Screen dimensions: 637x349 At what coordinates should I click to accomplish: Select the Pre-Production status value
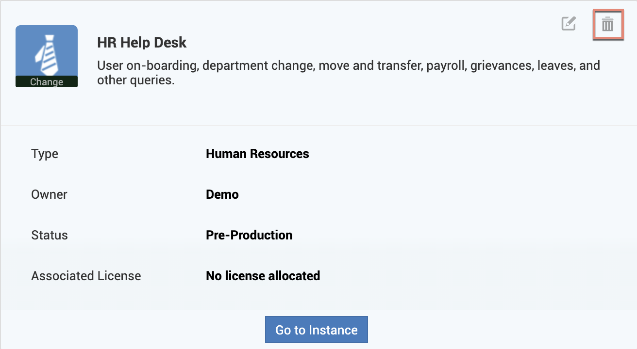pos(249,235)
